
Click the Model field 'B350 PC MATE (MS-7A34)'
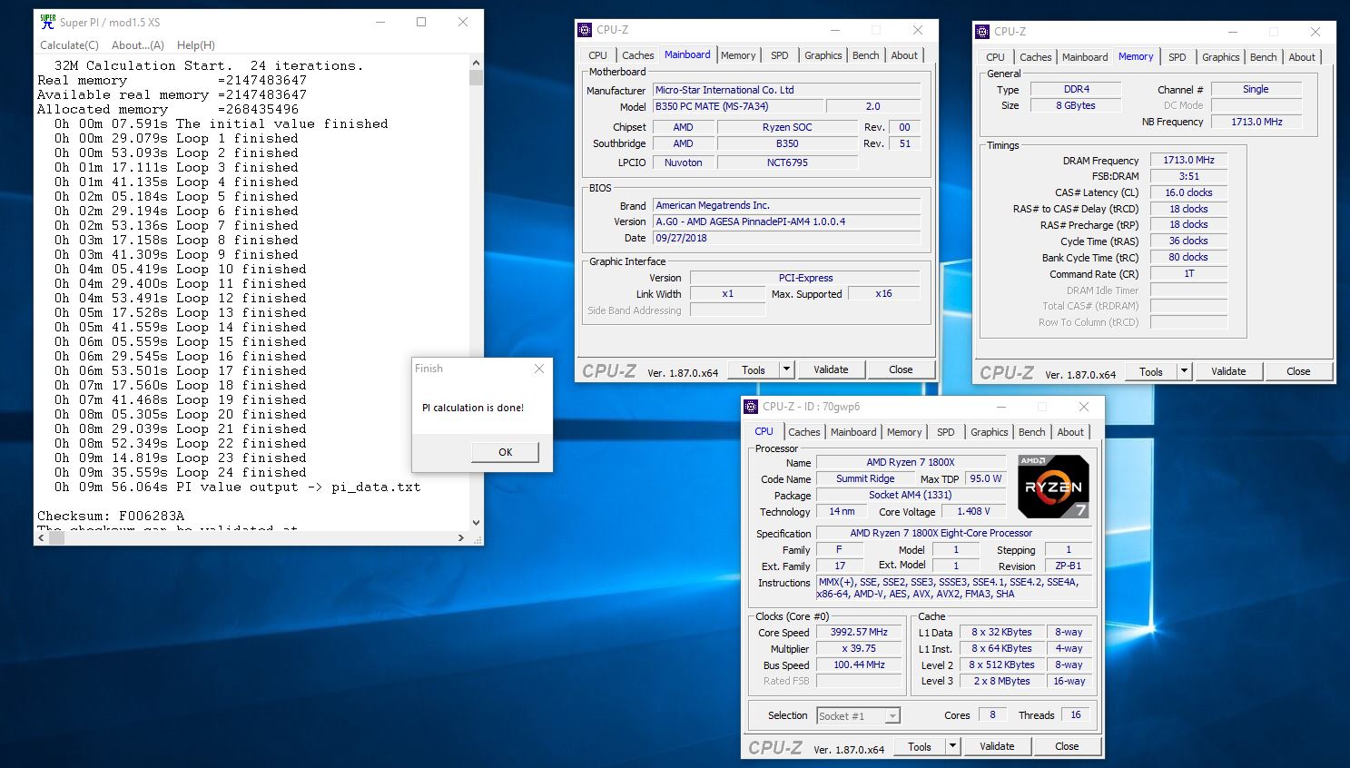pyautogui.click(x=738, y=106)
